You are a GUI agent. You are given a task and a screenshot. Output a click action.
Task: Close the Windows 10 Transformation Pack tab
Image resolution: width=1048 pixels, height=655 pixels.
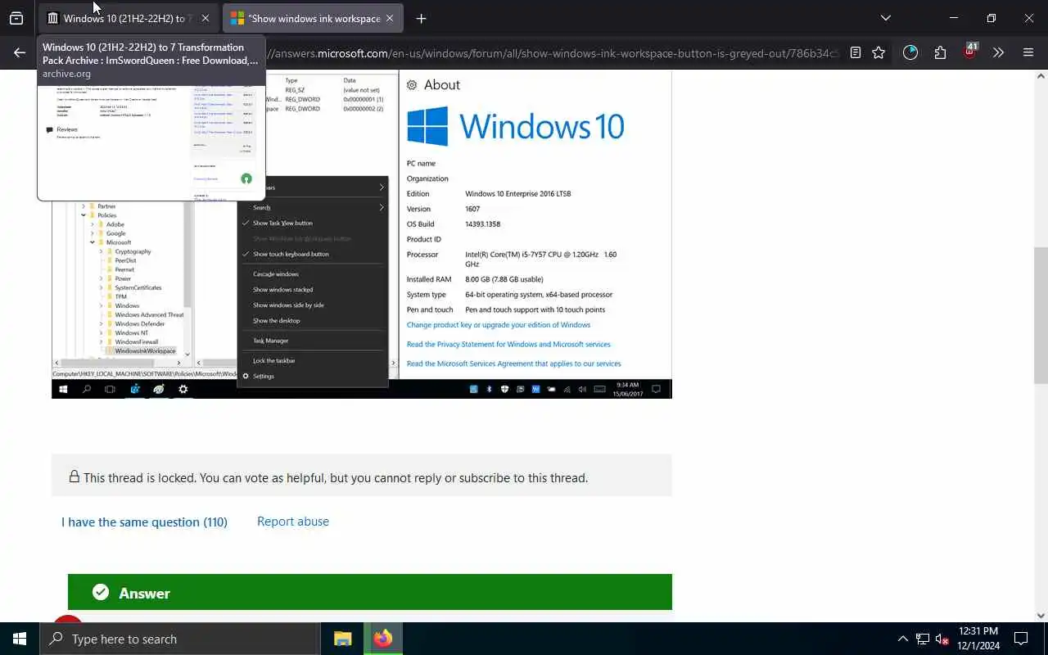[x=205, y=18]
